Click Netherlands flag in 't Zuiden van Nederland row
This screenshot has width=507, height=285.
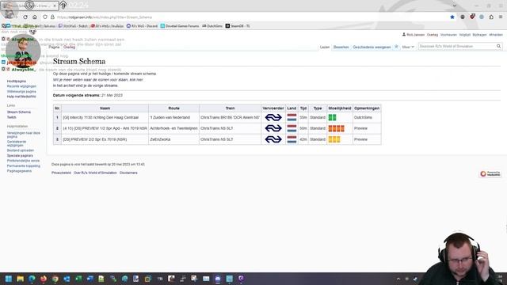292,117
